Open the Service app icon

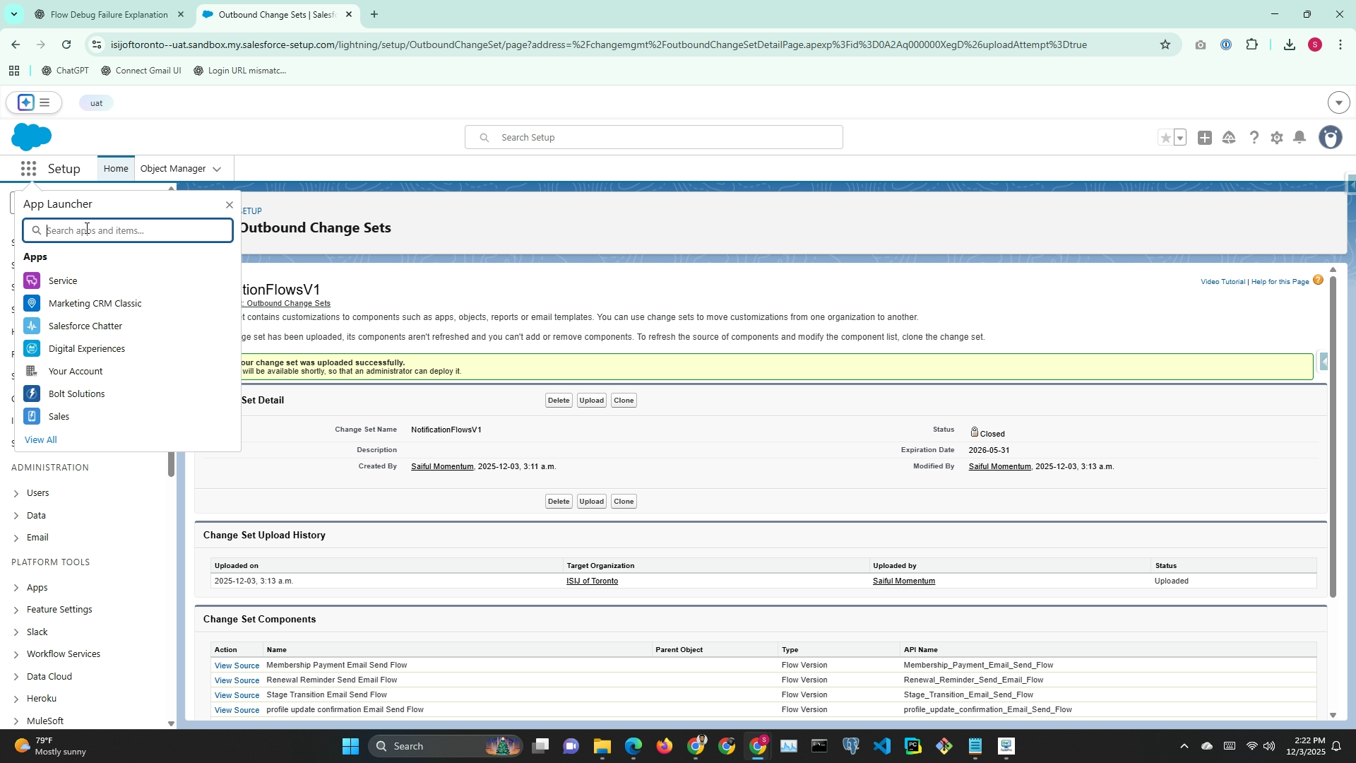[x=32, y=281]
